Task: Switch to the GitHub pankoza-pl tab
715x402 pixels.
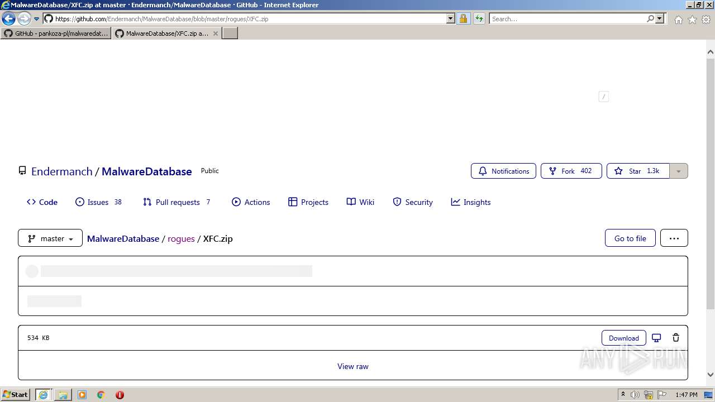Action: (x=56, y=33)
